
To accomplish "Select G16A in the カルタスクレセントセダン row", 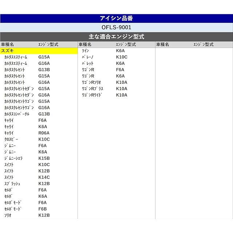I will (44, 95).
